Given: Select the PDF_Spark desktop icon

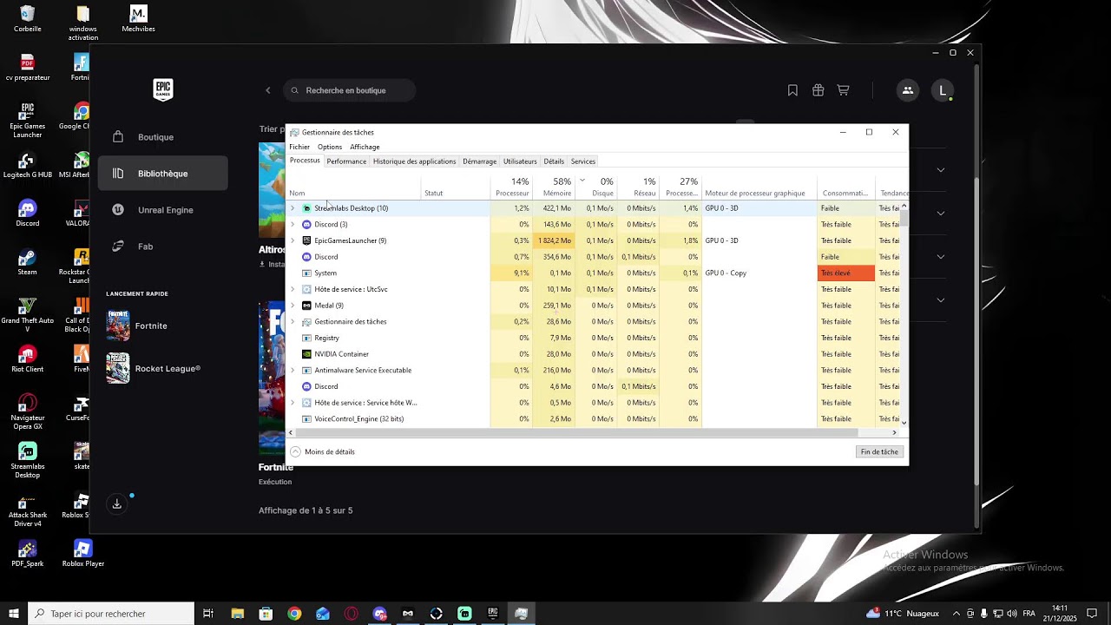Looking at the screenshot, I should [x=28, y=554].
